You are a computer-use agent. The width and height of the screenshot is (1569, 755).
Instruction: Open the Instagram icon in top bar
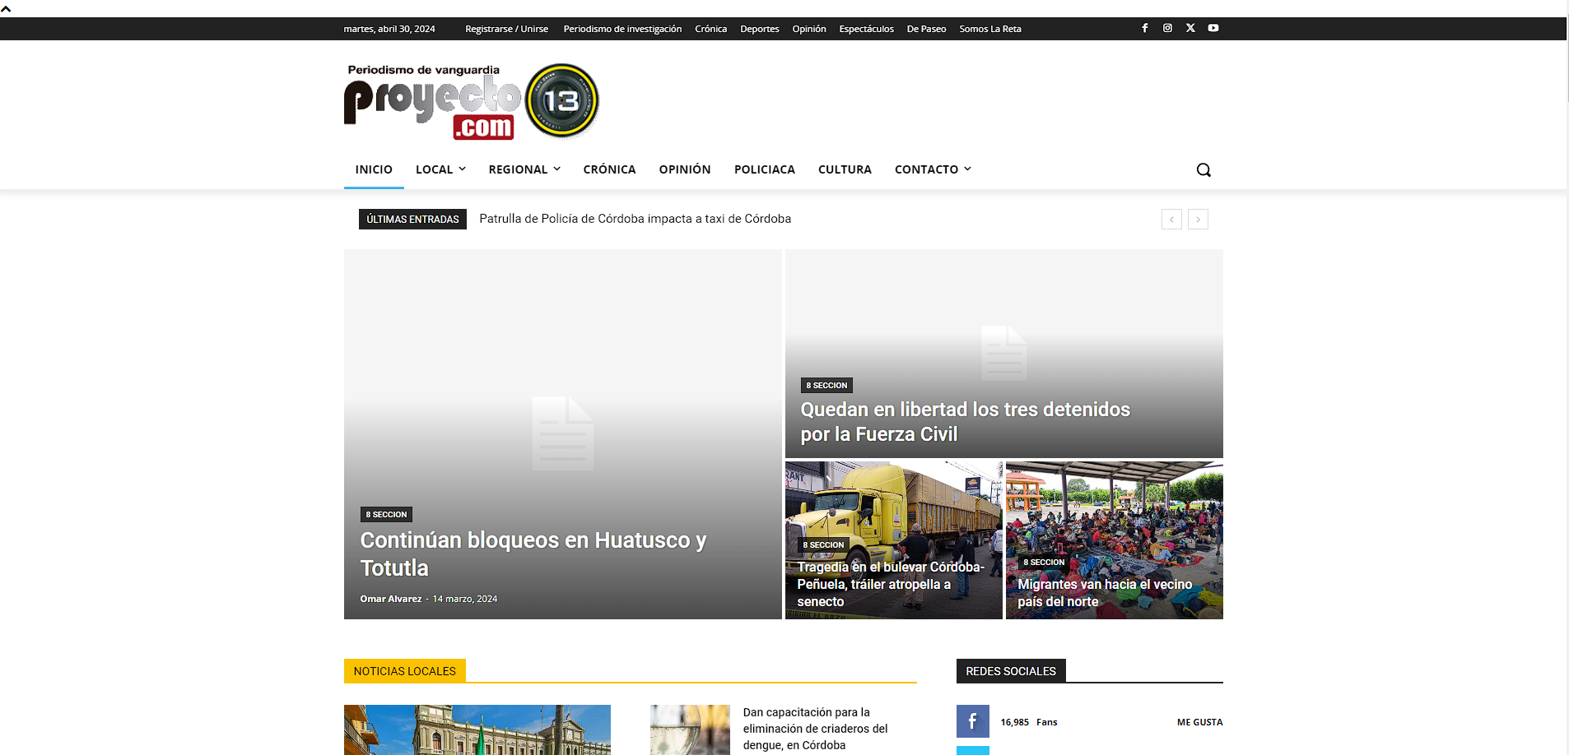[1167, 28]
